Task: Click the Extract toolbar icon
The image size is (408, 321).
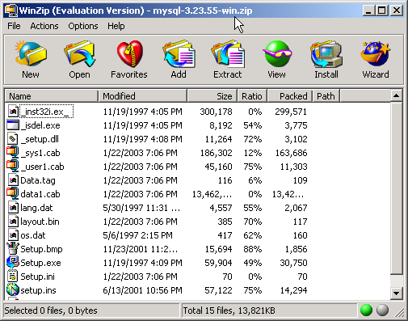Action: (228, 54)
